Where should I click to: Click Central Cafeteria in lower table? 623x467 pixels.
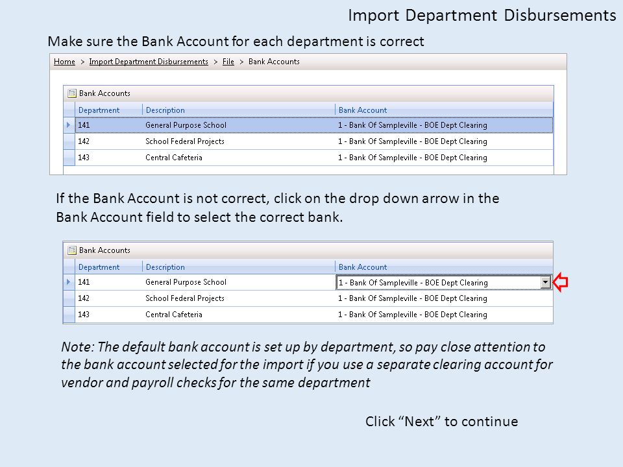pyautogui.click(x=174, y=315)
